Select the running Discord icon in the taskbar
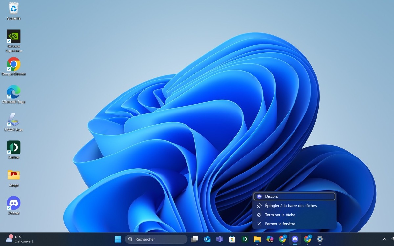This screenshot has width=394, height=246. pyautogui.click(x=295, y=240)
